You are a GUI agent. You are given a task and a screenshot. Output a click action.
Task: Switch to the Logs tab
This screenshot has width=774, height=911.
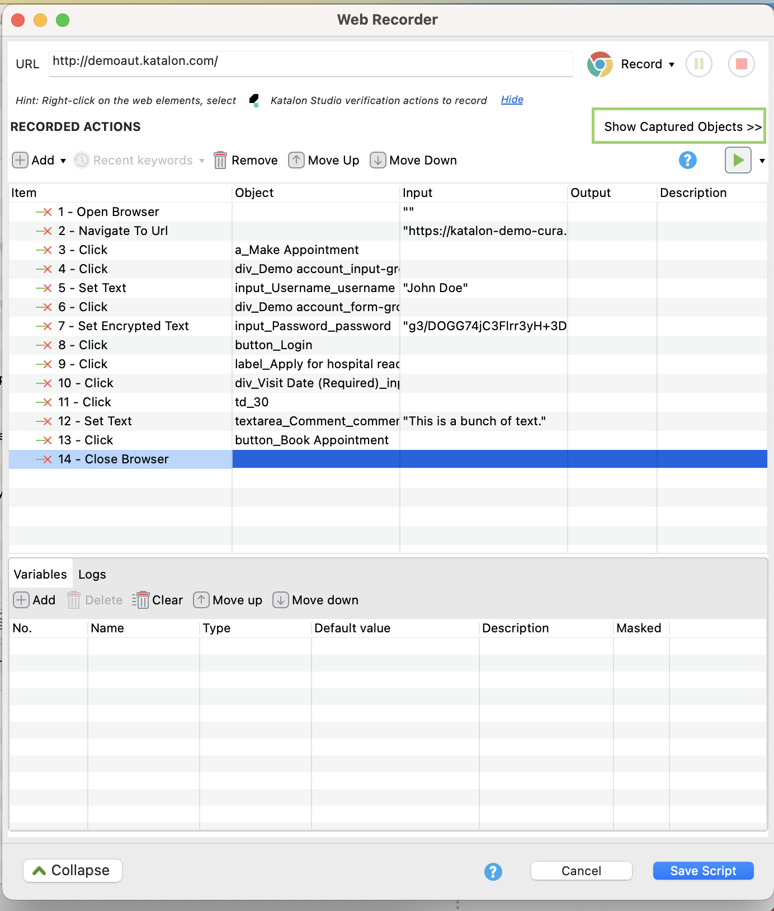[92, 575]
